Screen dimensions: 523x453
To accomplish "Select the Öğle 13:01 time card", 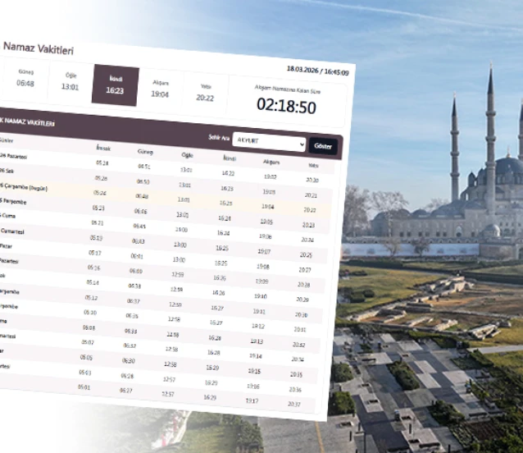I will click(70, 82).
